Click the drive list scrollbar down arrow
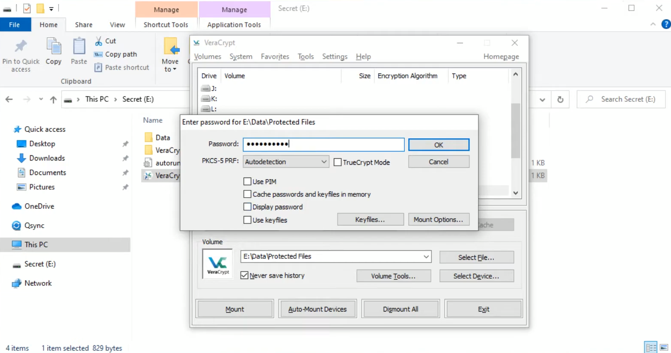 (x=516, y=193)
